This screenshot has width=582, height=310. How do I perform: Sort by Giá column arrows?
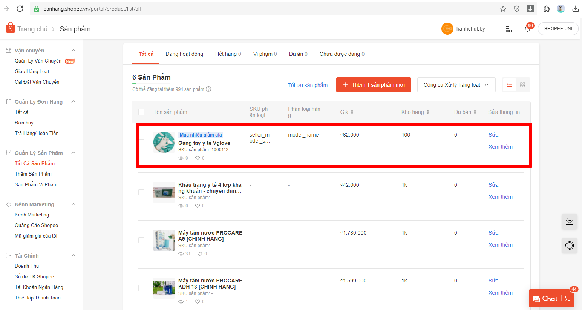(352, 112)
